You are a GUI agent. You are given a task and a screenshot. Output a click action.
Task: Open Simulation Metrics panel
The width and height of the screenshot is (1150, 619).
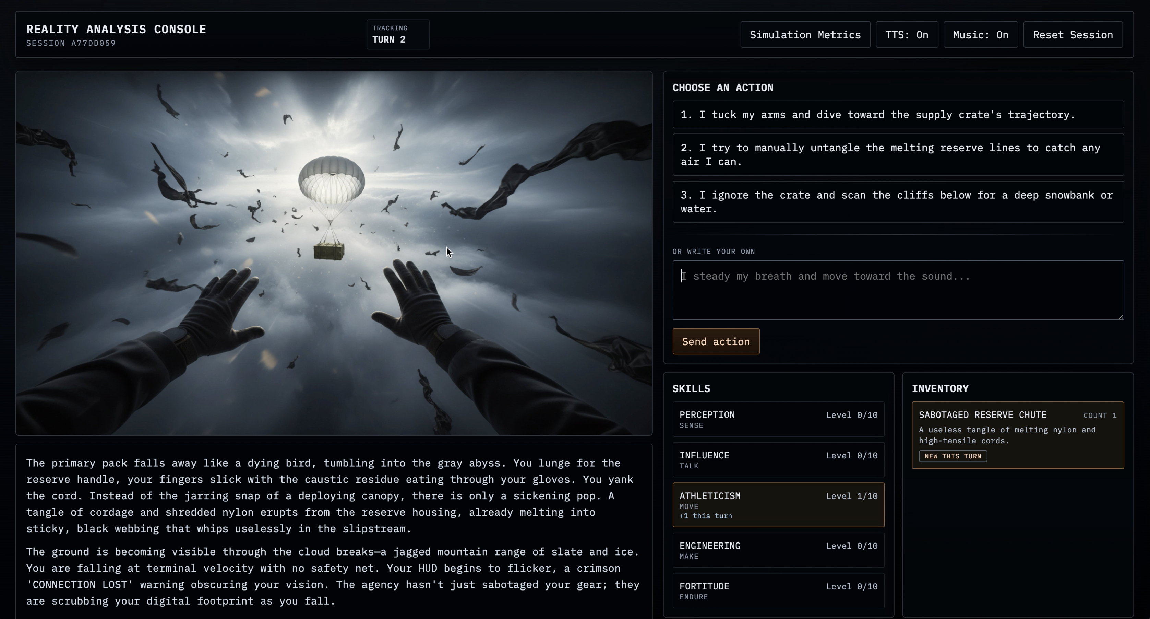click(805, 35)
